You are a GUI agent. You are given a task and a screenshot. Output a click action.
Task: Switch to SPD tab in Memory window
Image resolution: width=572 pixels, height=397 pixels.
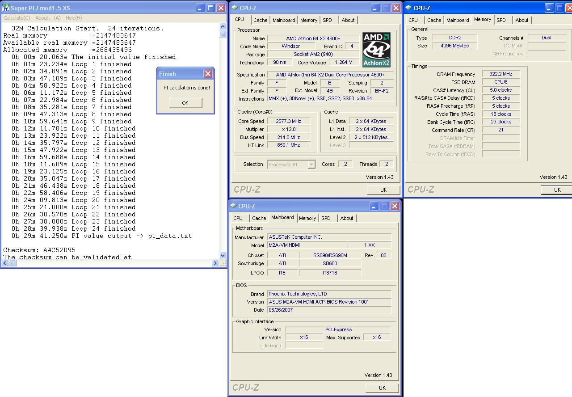tap(501, 20)
